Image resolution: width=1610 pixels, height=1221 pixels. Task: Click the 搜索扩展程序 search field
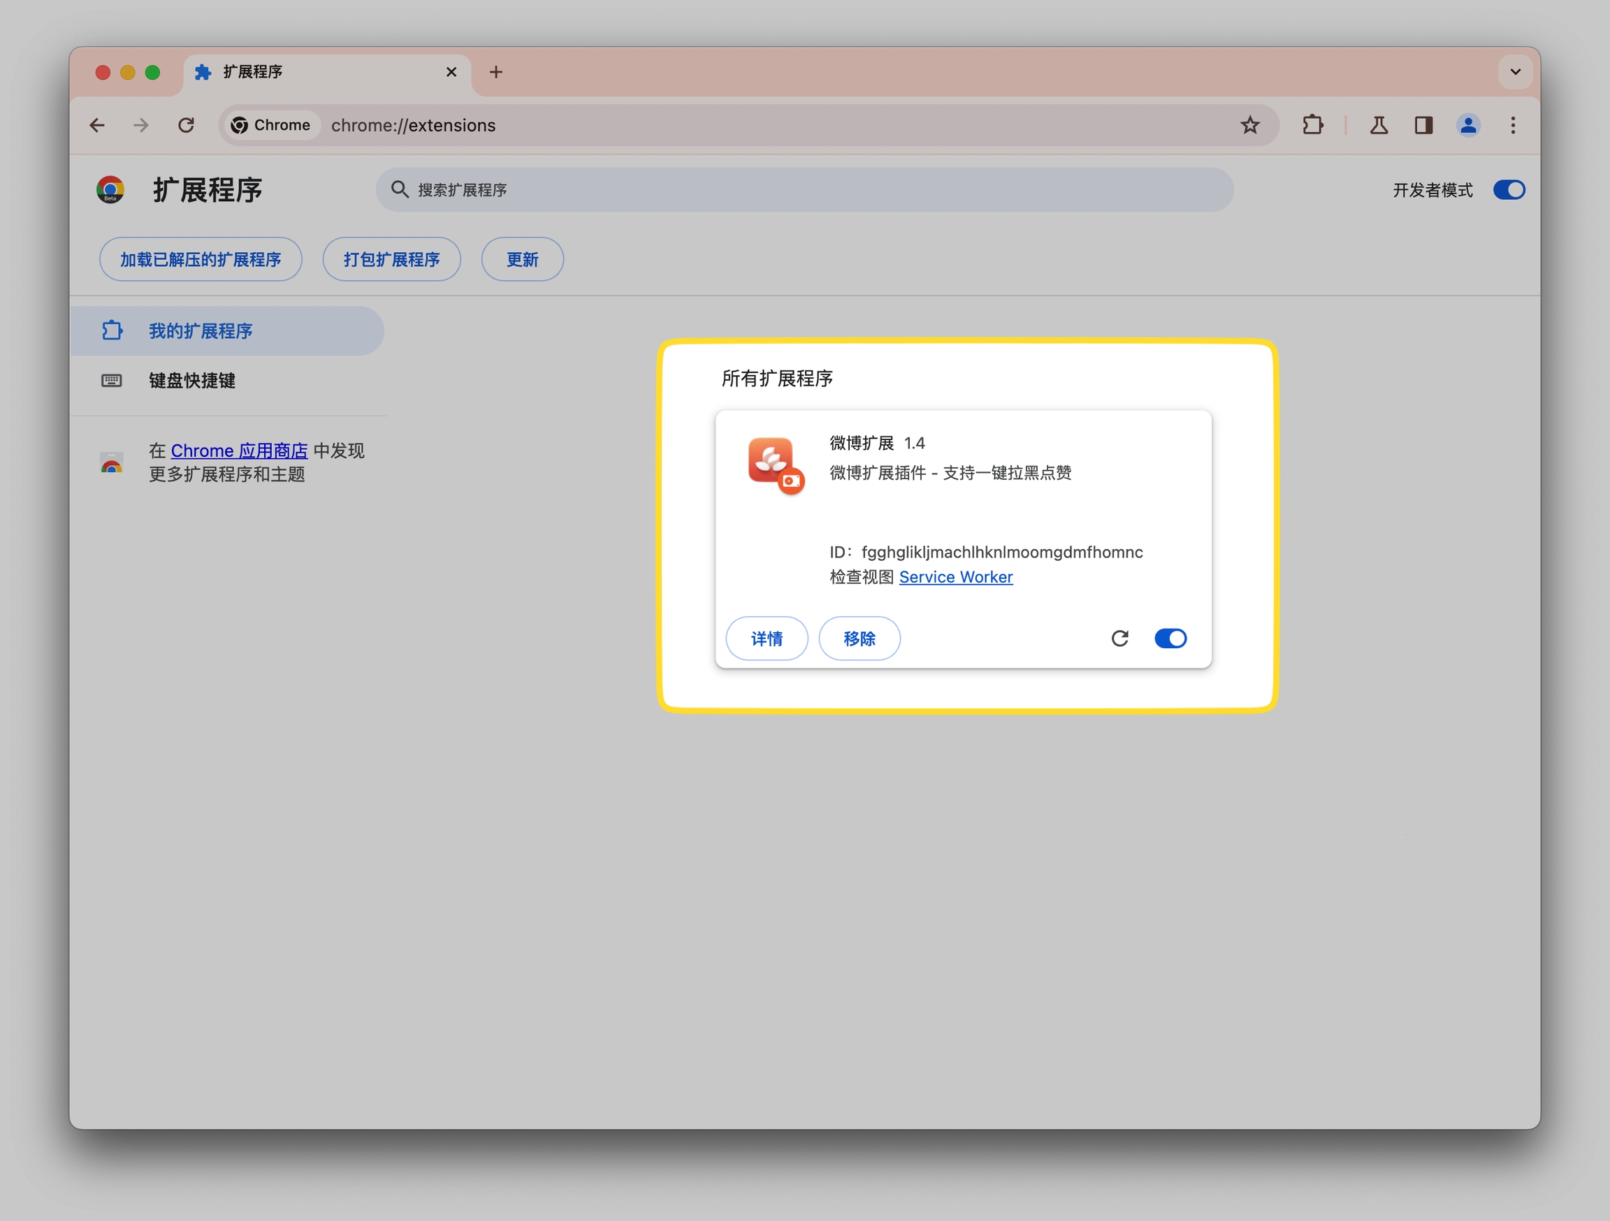[804, 190]
